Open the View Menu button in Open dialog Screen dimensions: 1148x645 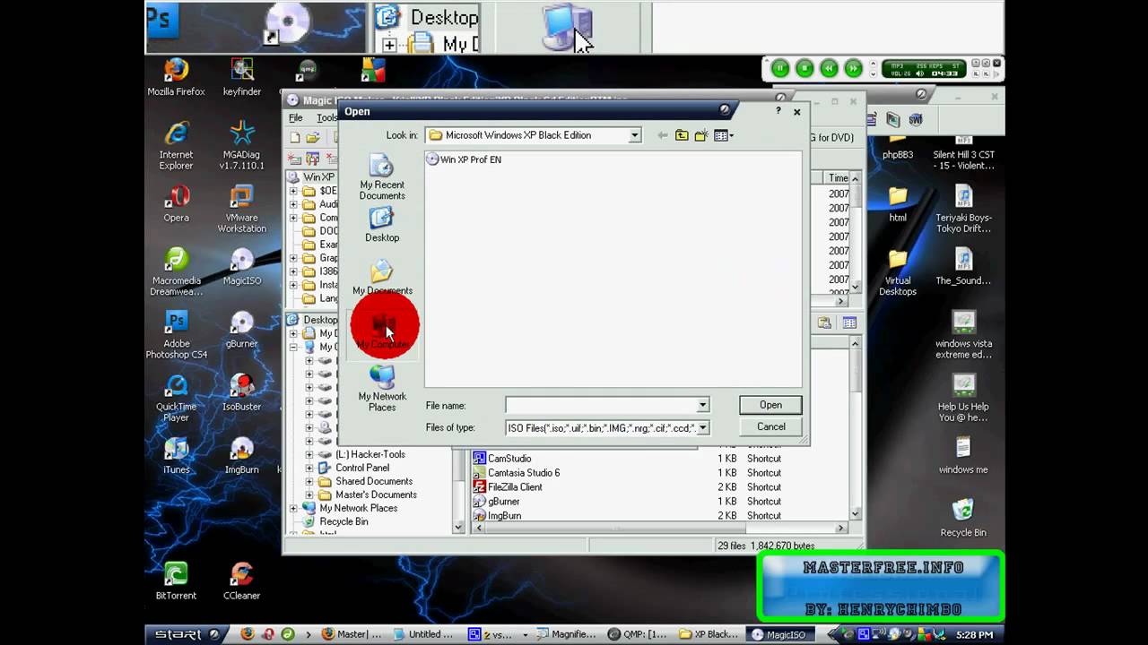tap(723, 135)
